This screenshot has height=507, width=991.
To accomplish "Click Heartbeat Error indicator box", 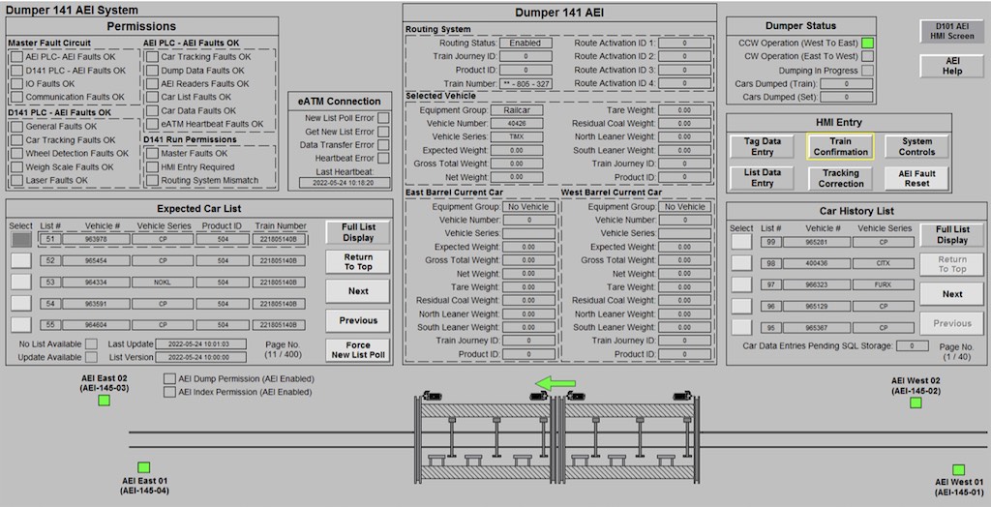I will (x=383, y=158).
